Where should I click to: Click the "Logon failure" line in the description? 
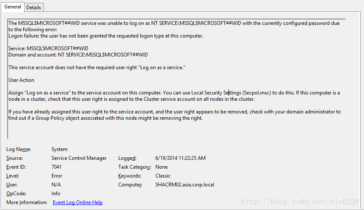[x=106, y=36]
